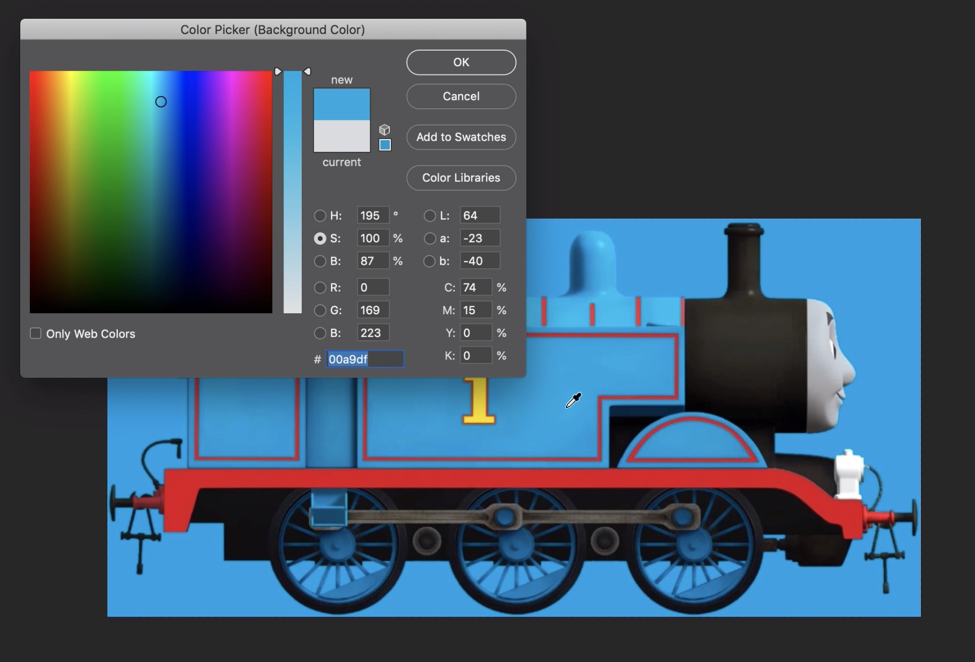Screen dimensions: 975x662
Task: Click the saturation field showing 100
Action: [373, 238]
